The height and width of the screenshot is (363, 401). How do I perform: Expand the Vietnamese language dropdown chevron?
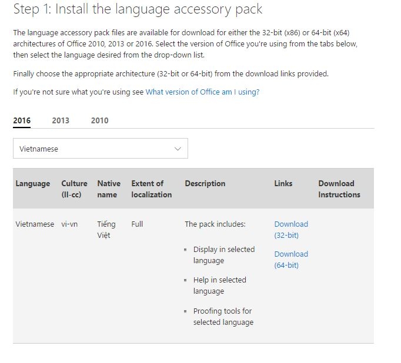point(178,149)
